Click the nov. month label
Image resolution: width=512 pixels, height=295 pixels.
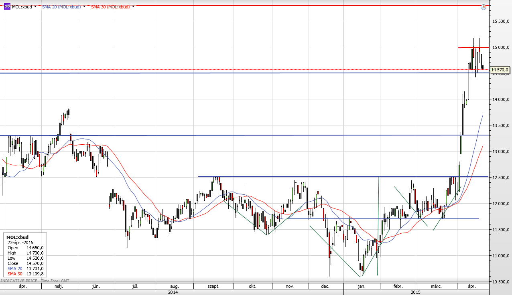click(x=290, y=287)
